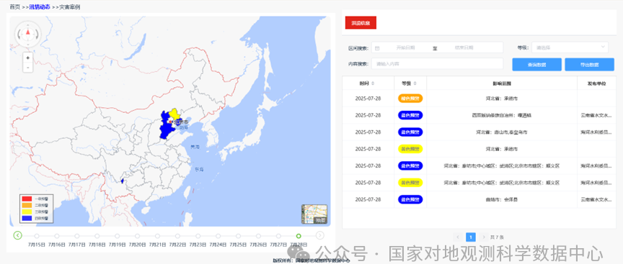This screenshot has height=264, width=623.
Task: Go to later dates with timeline right arrow
Action: [320, 235]
